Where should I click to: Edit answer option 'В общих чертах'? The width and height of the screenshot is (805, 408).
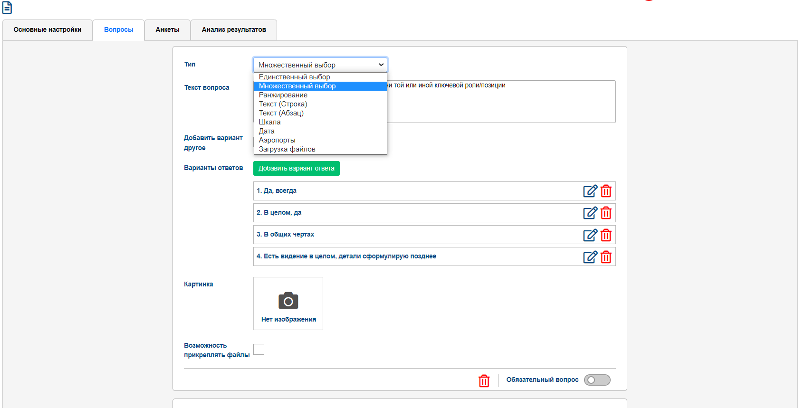click(590, 235)
